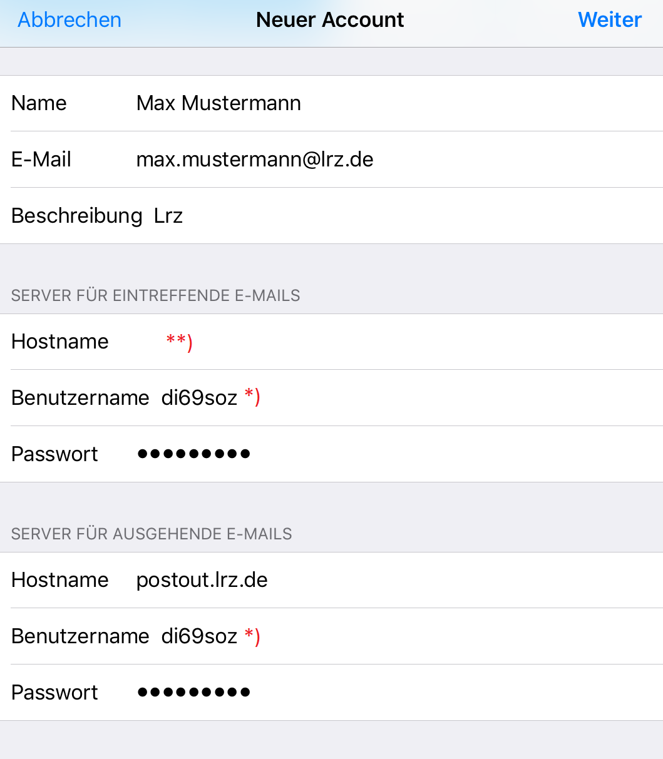Click the Passwort label under outgoing server

(54, 693)
